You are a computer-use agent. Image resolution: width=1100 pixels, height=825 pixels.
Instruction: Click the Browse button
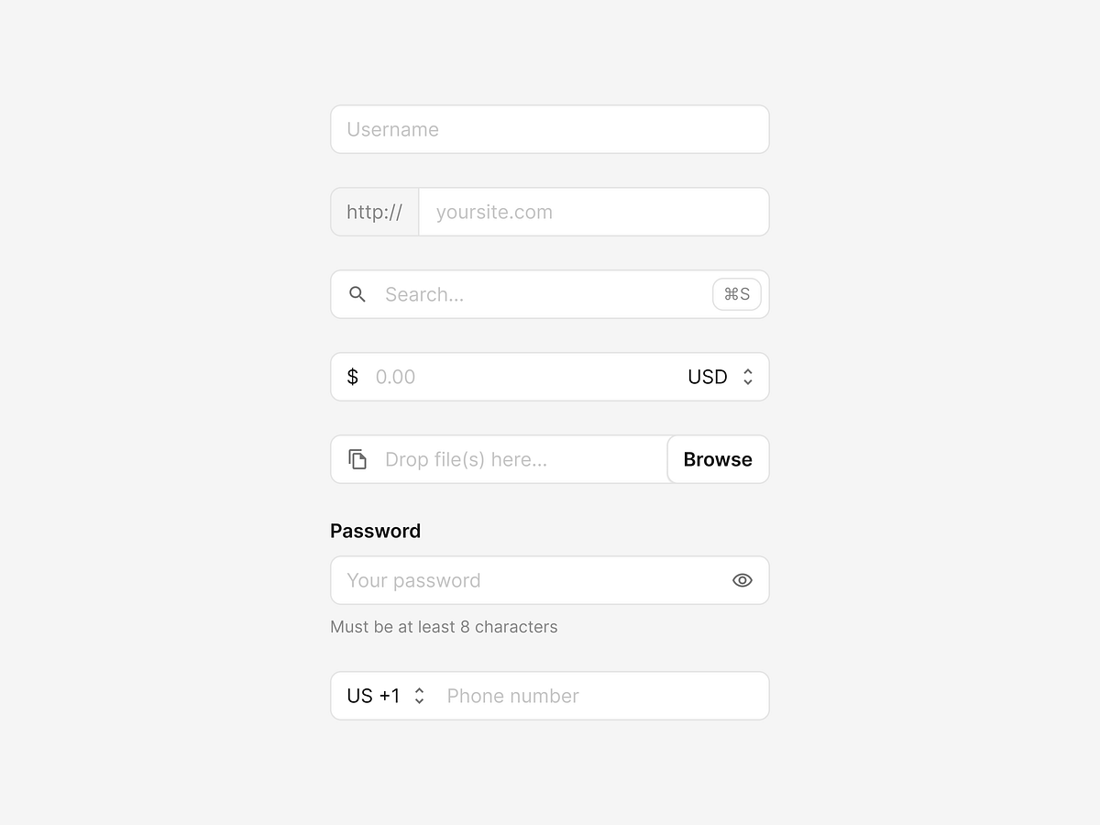pyautogui.click(x=718, y=458)
